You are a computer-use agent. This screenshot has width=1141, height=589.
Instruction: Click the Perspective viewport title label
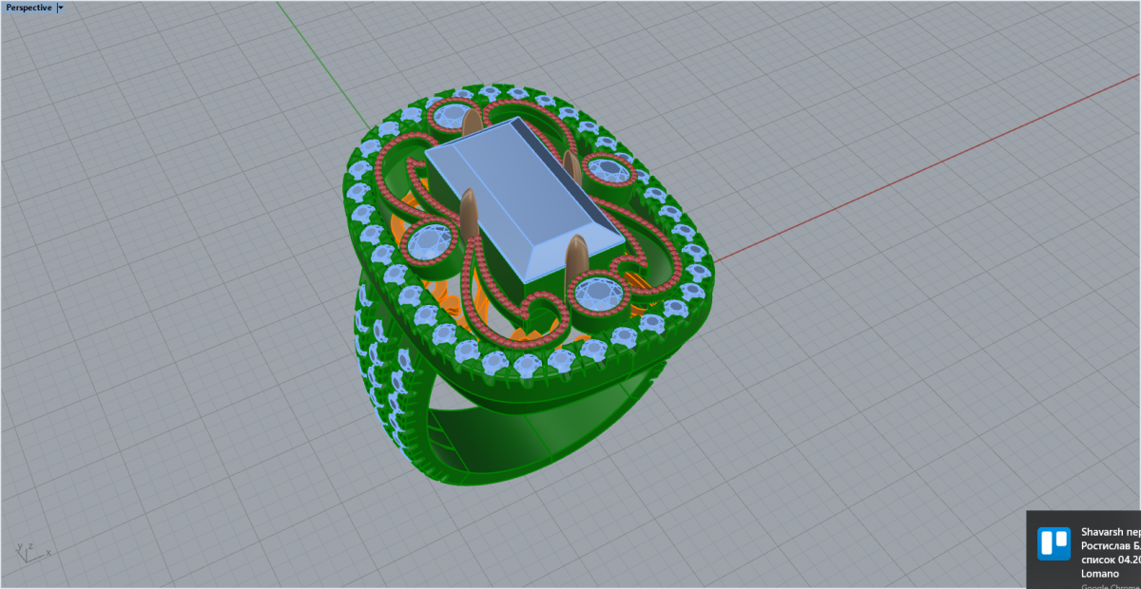pos(29,7)
